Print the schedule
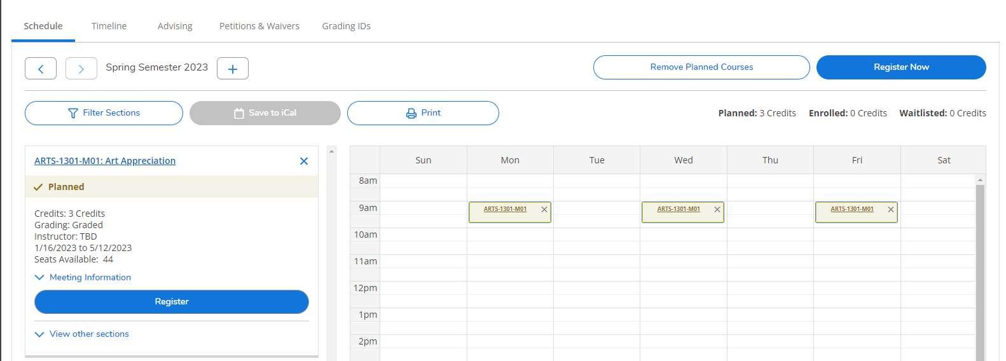 coord(423,113)
